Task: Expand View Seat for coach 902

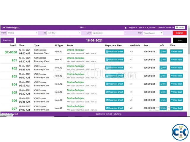Action: [177, 68]
